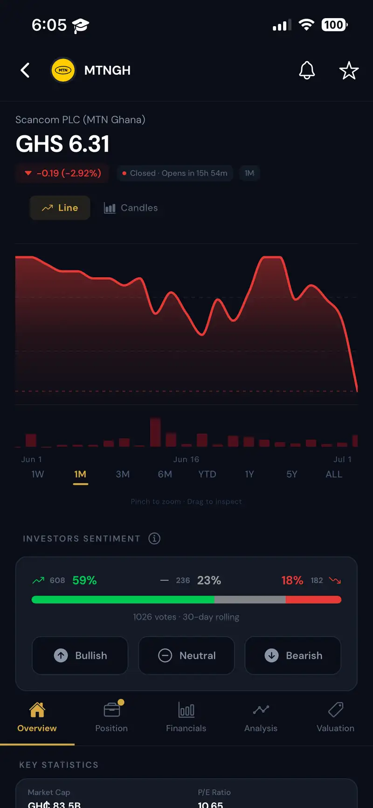The image size is (373, 808).
Task: Open the Valuation tag tab
Action: tap(335, 717)
